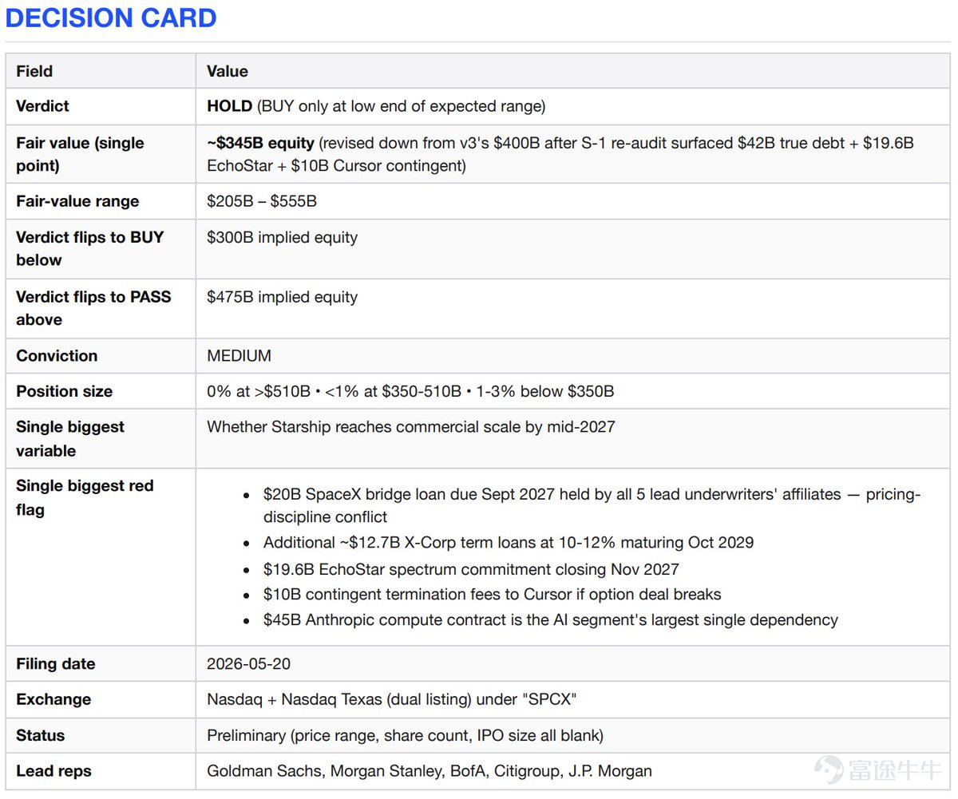The width and height of the screenshot is (958, 799).
Task: Select the $300B implied equity value
Action: pos(282,237)
